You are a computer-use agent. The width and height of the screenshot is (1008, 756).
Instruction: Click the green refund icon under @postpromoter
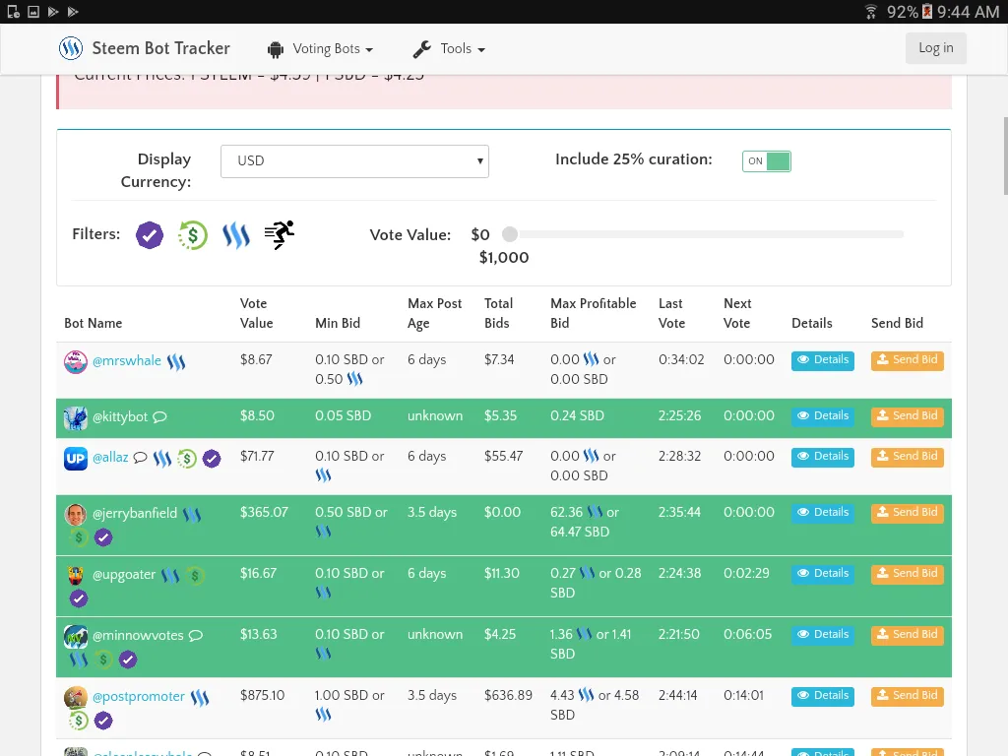tap(79, 721)
